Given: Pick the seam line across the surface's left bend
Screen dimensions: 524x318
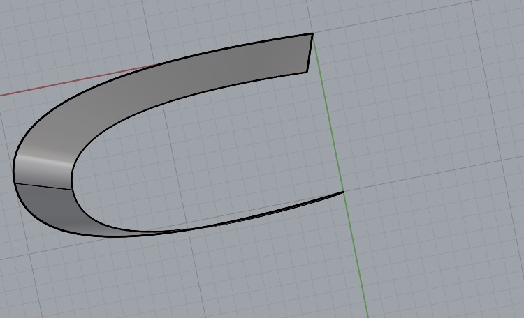Looking at the screenshot, I should [x=43, y=186].
